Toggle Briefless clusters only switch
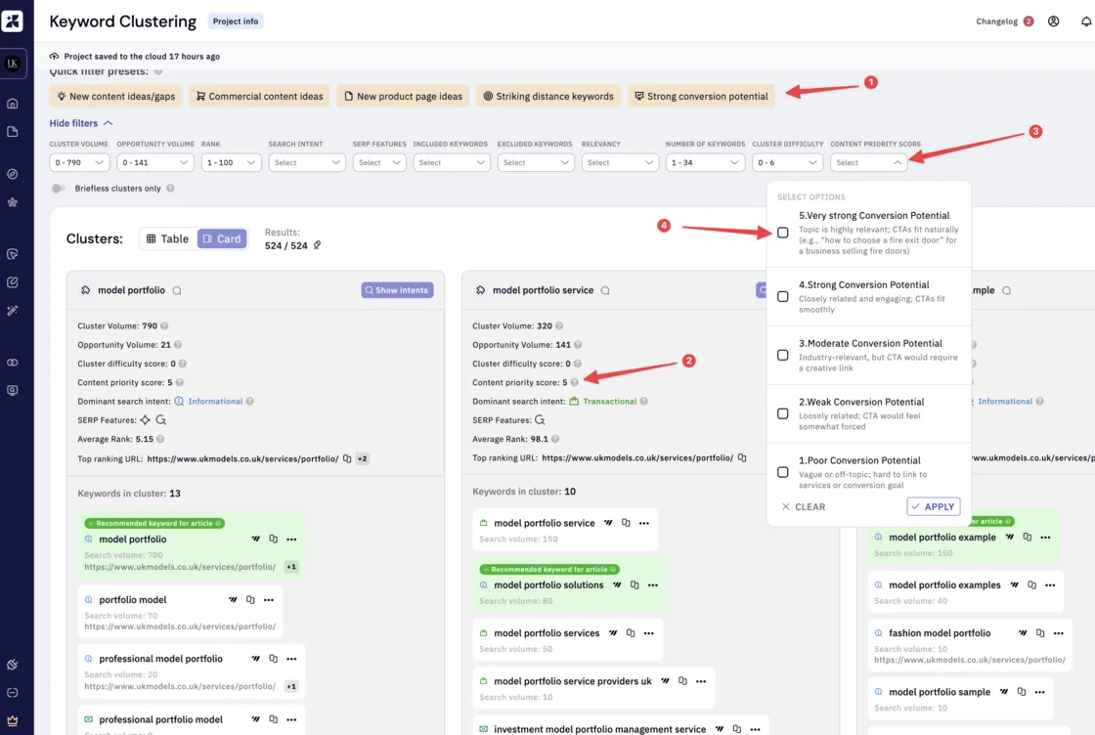This screenshot has width=1095, height=735. coord(59,189)
